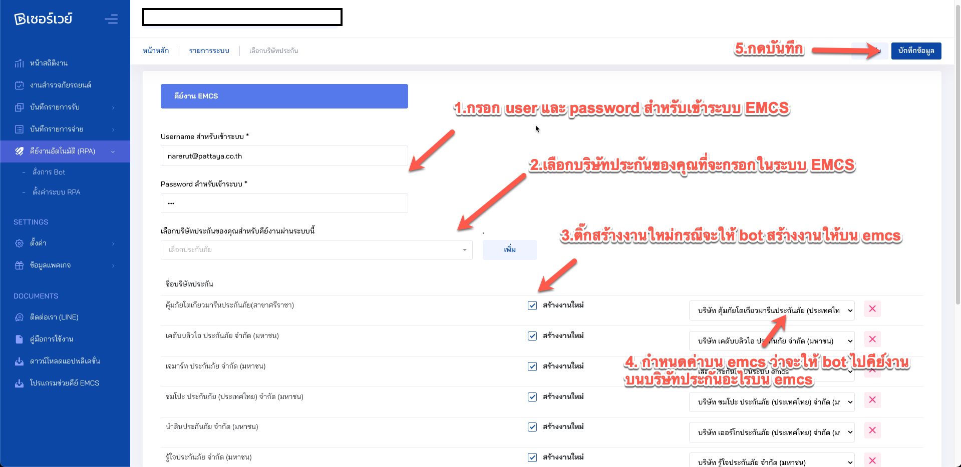Viewport: 961px width, 467px height.
Task: Click the หน้าสถิติงาน chart icon in the sidebar
Action: click(x=19, y=63)
